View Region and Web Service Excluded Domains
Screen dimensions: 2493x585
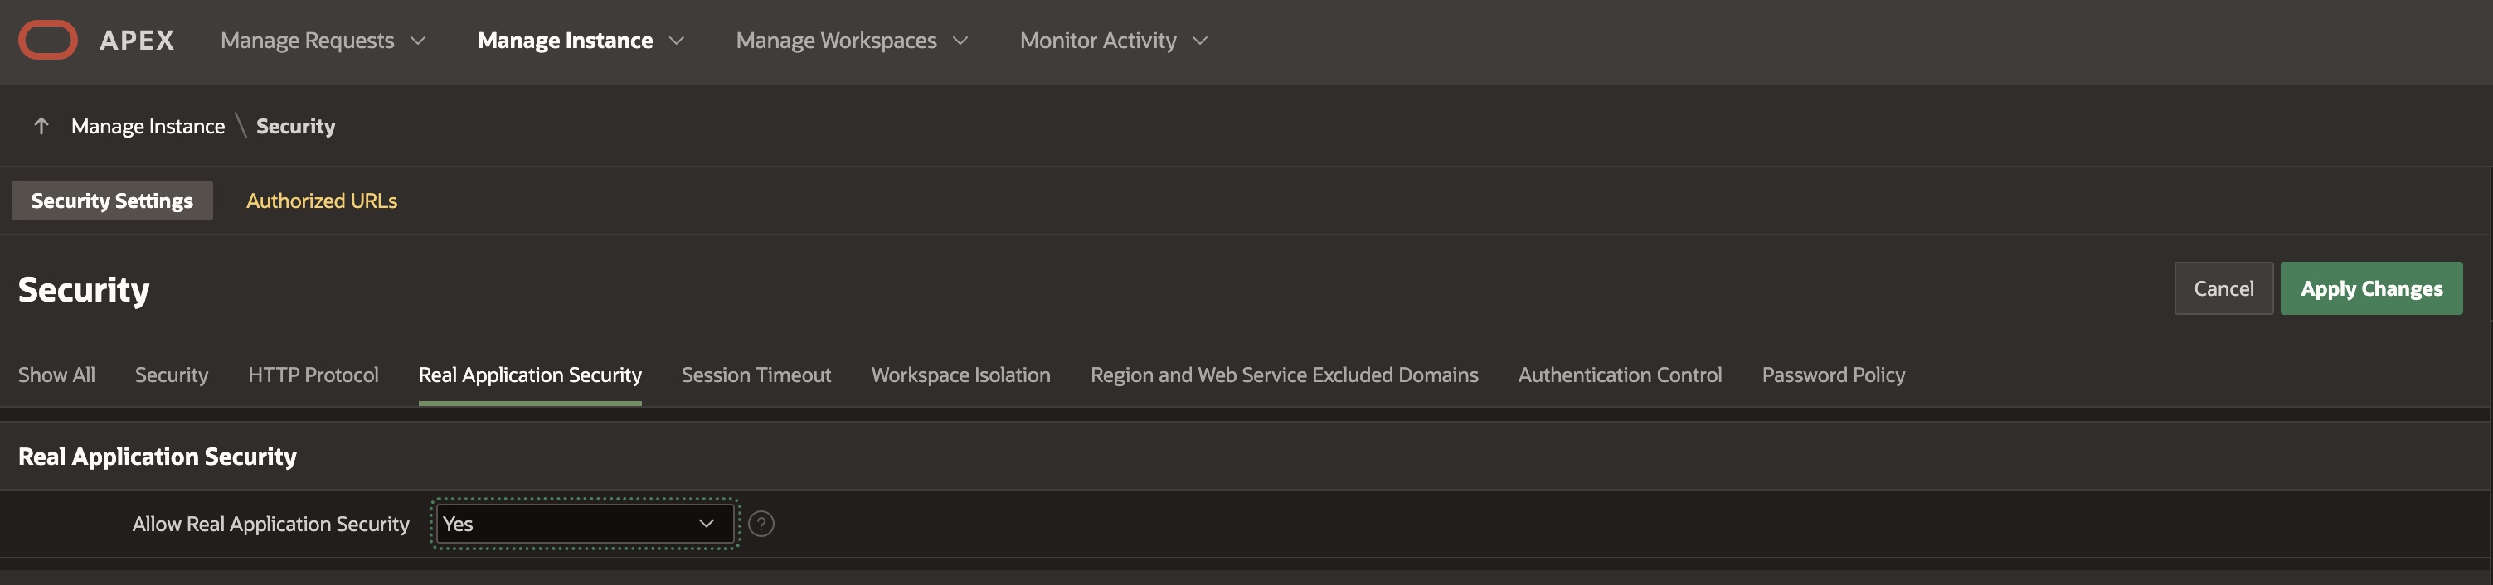pos(1283,375)
